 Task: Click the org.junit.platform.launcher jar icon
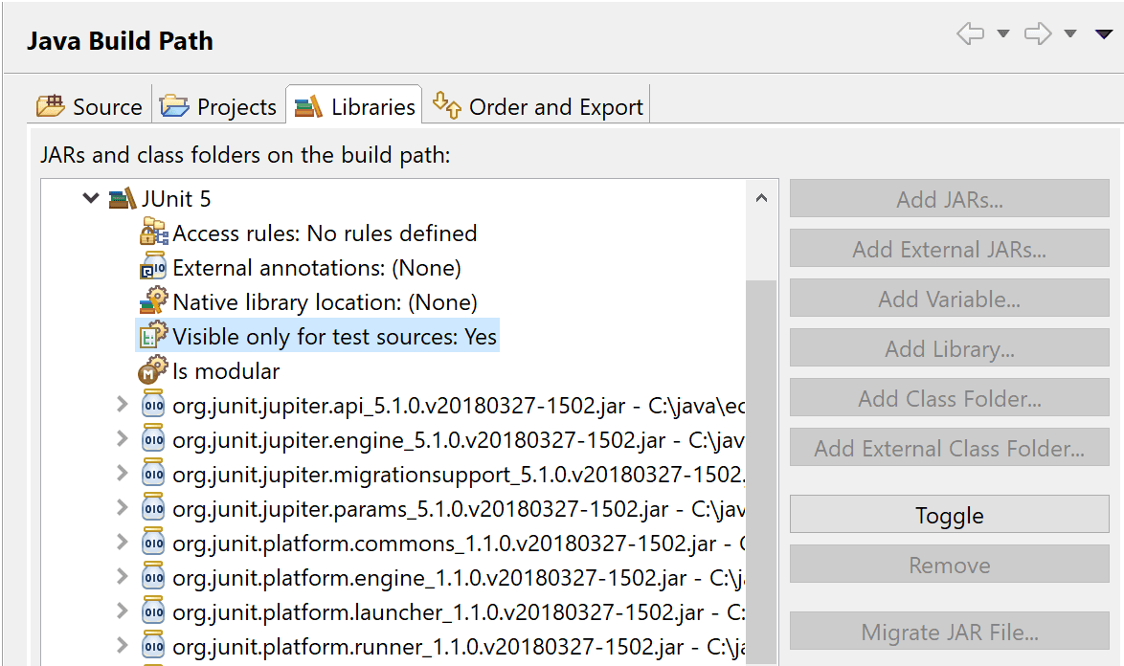[153, 610]
